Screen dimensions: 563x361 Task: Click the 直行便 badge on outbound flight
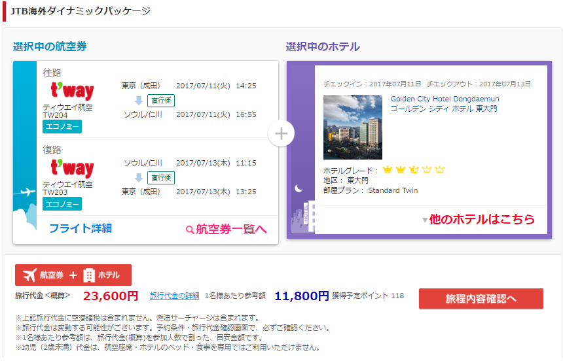click(x=161, y=101)
